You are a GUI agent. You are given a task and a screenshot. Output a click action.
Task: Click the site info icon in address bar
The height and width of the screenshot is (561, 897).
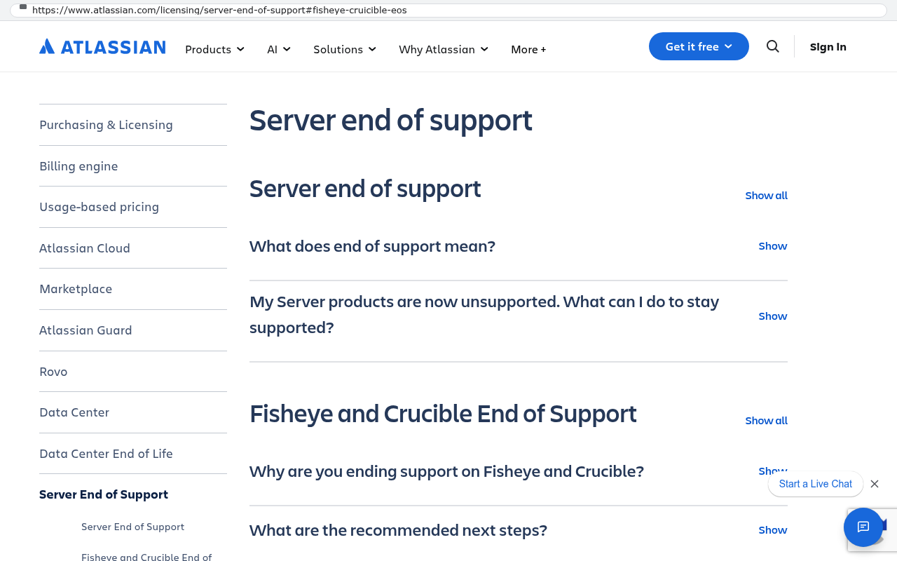23,8
